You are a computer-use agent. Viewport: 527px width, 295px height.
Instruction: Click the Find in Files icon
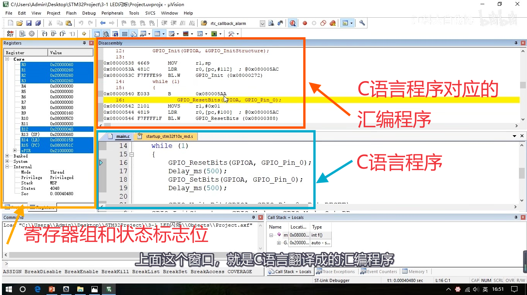(204, 23)
